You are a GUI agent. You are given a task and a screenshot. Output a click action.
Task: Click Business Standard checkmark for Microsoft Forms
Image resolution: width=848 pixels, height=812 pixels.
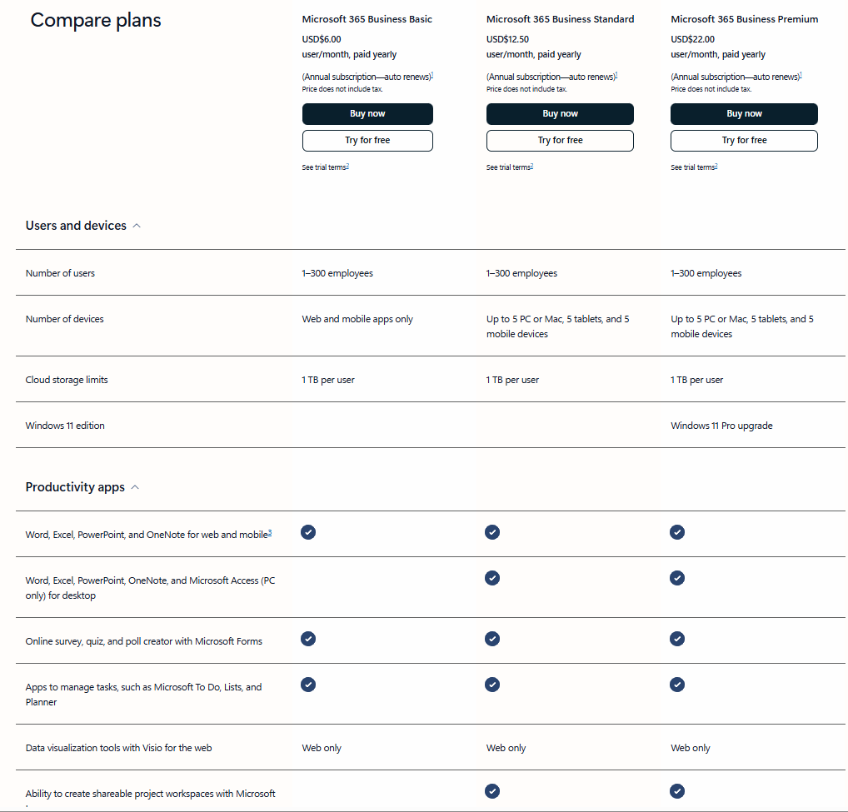492,639
